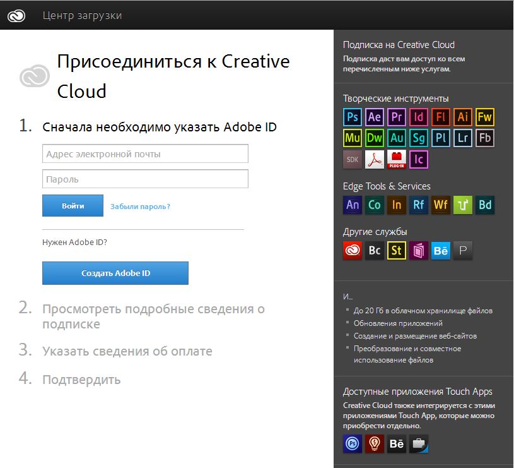514x468 pixels.
Task: Click the Photoshop (Ps) icon
Action: (x=353, y=117)
